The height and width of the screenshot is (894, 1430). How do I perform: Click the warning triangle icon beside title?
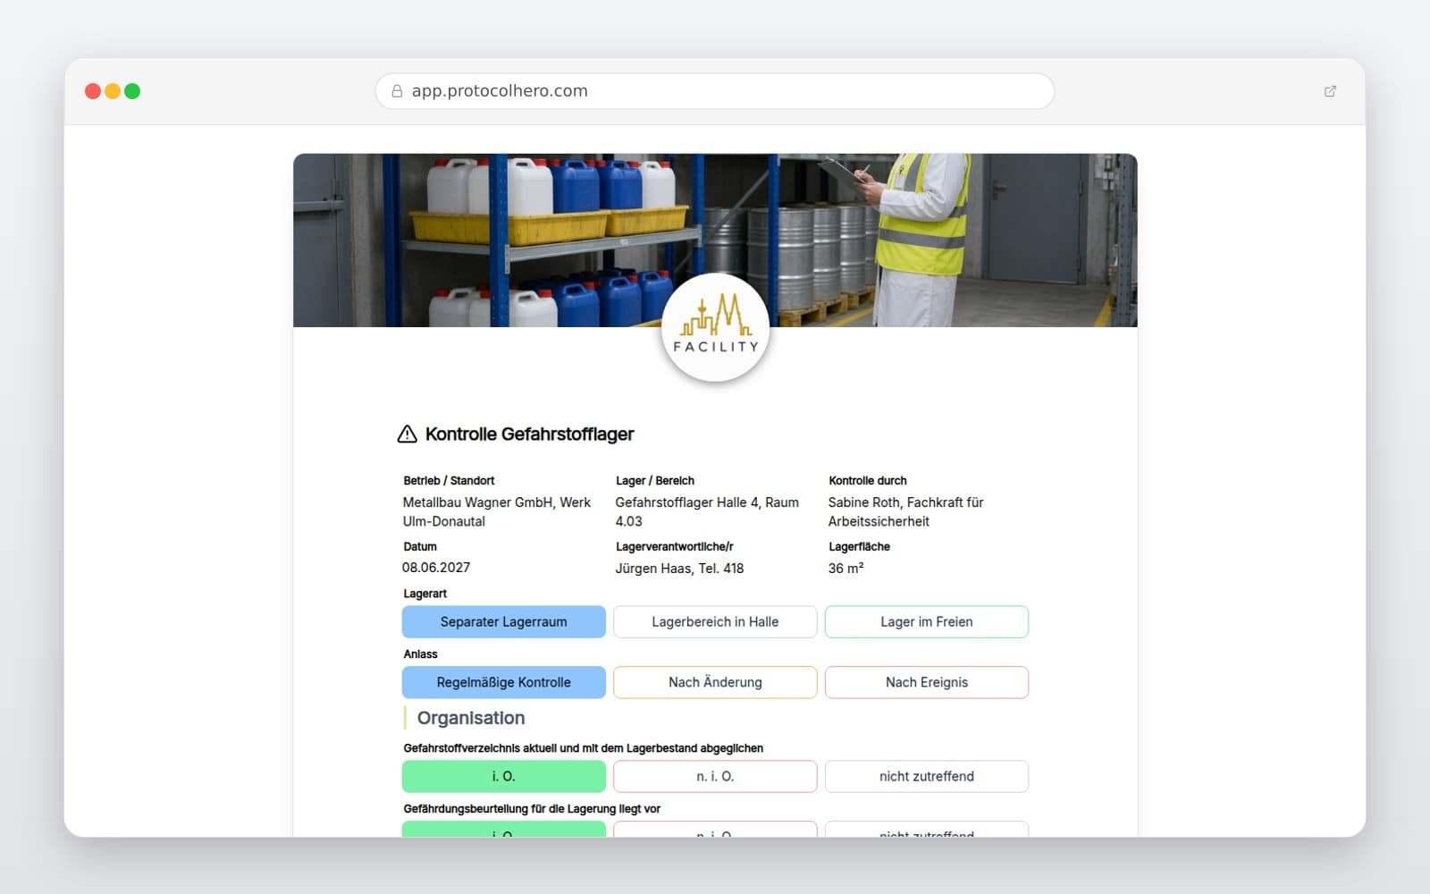407,434
